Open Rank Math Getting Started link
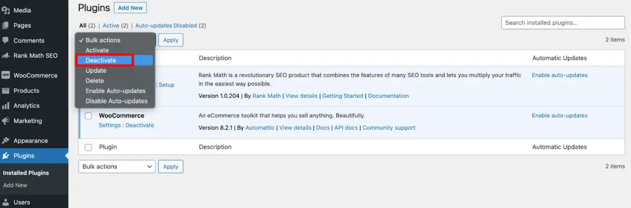 (342, 96)
